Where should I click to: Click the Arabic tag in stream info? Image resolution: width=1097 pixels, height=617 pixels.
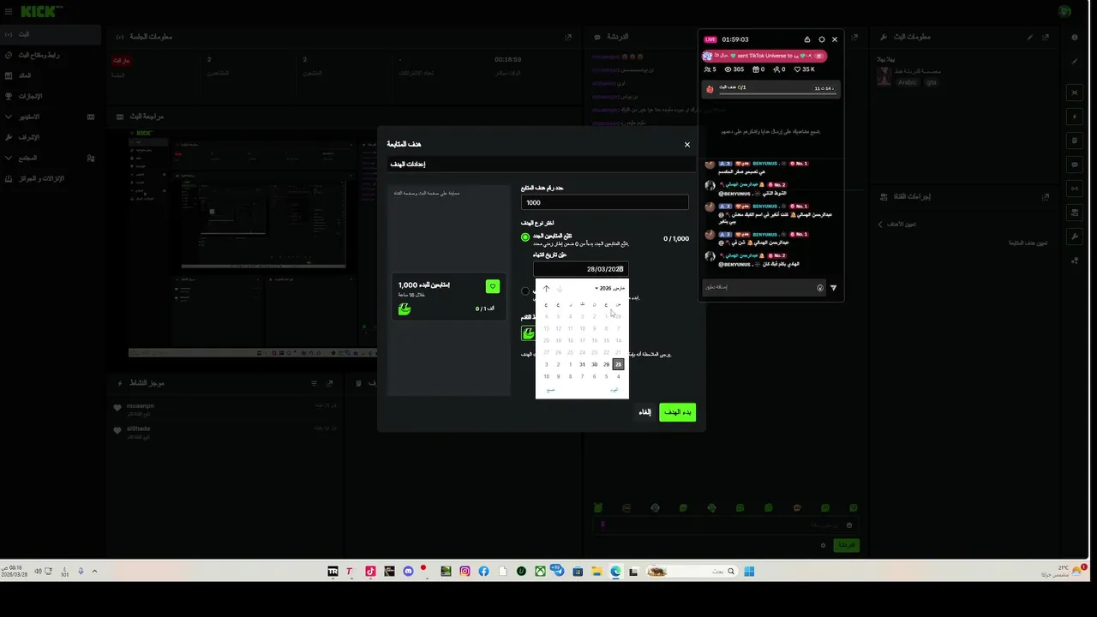click(x=907, y=82)
